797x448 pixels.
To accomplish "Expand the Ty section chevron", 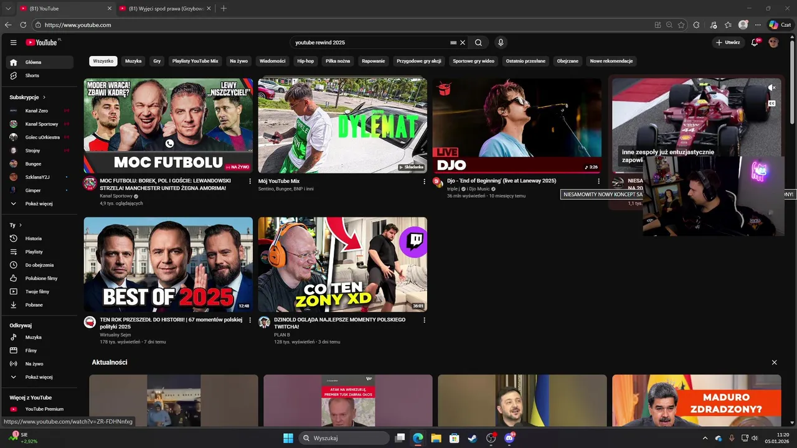I will [x=21, y=225].
